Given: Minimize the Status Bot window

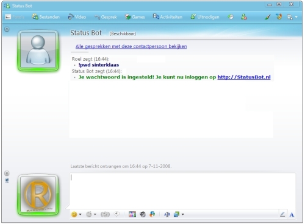Looking at the screenshot, I should [270, 4].
